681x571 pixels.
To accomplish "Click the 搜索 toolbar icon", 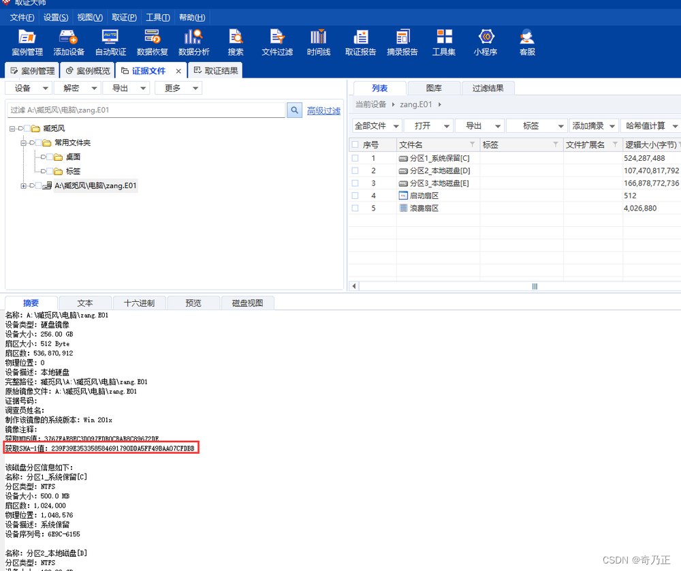I will pyautogui.click(x=236, y=42).
